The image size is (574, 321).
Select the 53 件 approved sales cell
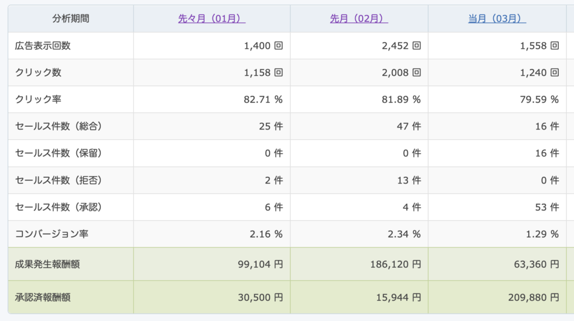coord(547,207)
